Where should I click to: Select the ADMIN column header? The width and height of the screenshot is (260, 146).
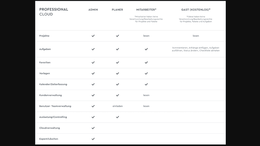pyautogui.click(x=93, y=10)
